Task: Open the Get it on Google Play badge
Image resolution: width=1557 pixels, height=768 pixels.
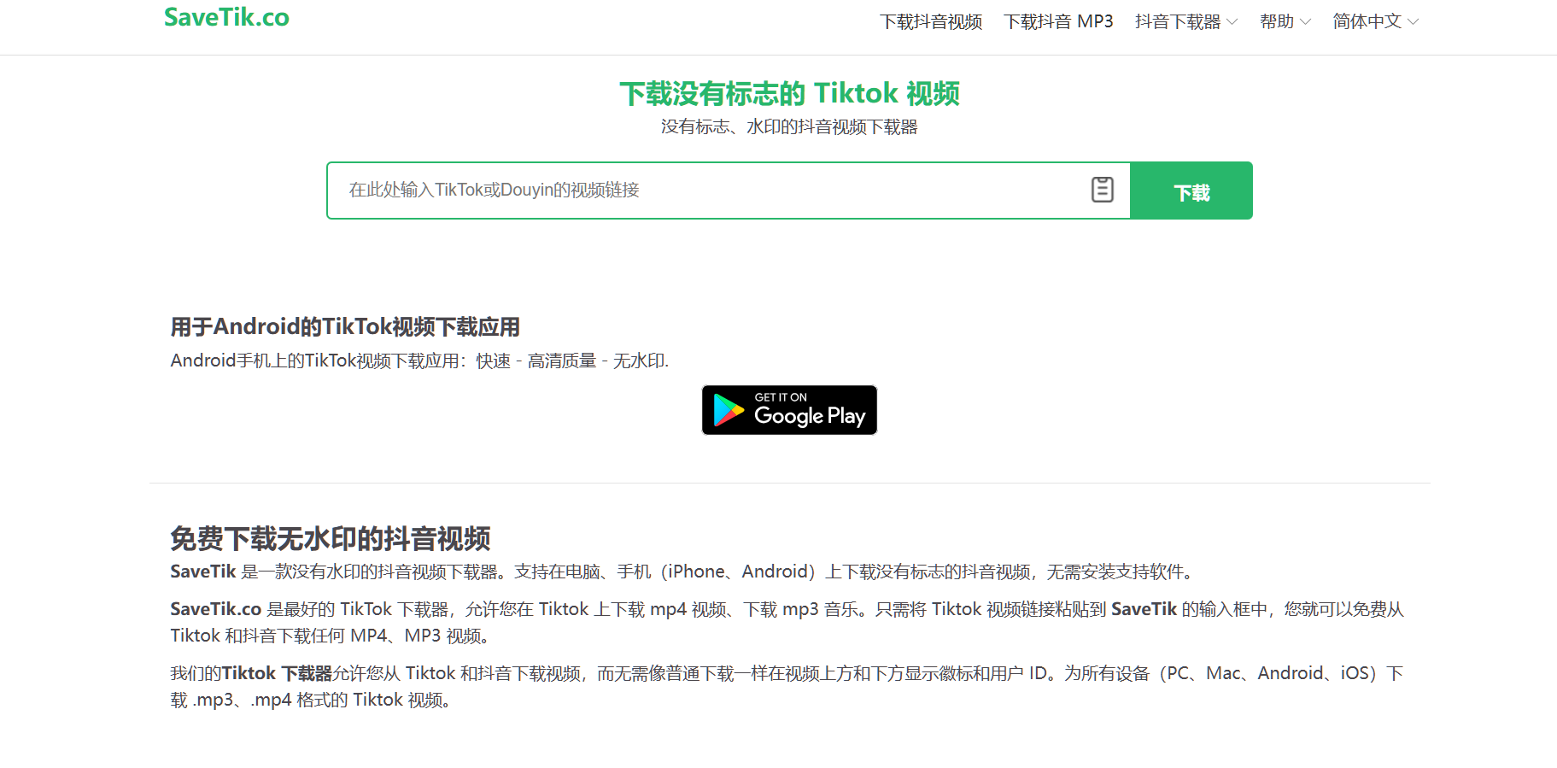Action: coord(789,410)
